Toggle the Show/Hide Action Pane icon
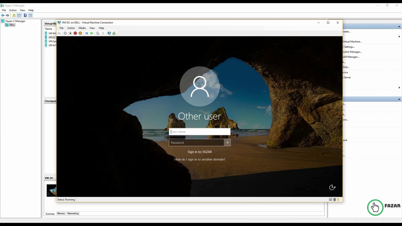 pyautogui.click(x=30, y=15)
